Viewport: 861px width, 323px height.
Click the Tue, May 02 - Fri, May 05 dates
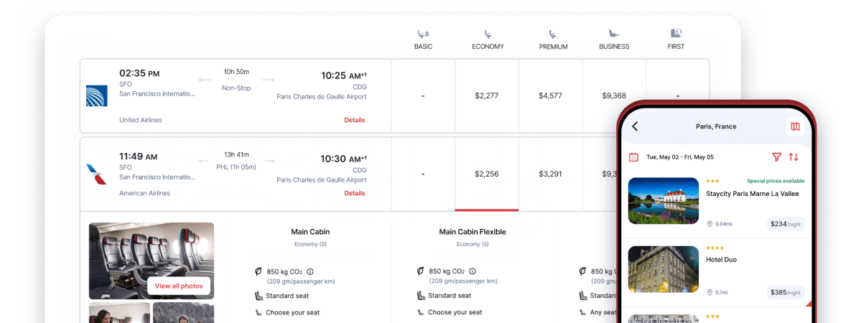point(679,156)
